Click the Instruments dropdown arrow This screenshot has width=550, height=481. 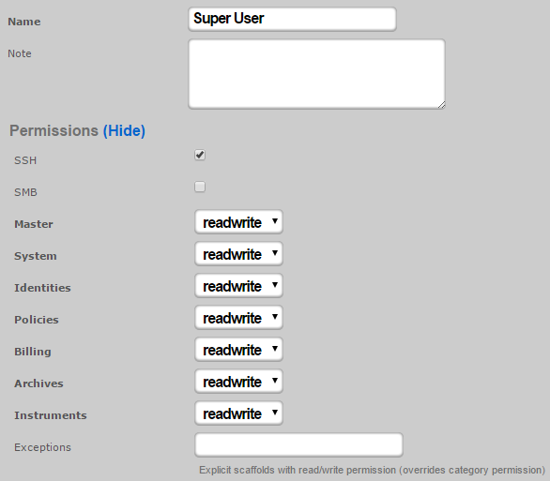pyautogui.click(x=275, y=413)
